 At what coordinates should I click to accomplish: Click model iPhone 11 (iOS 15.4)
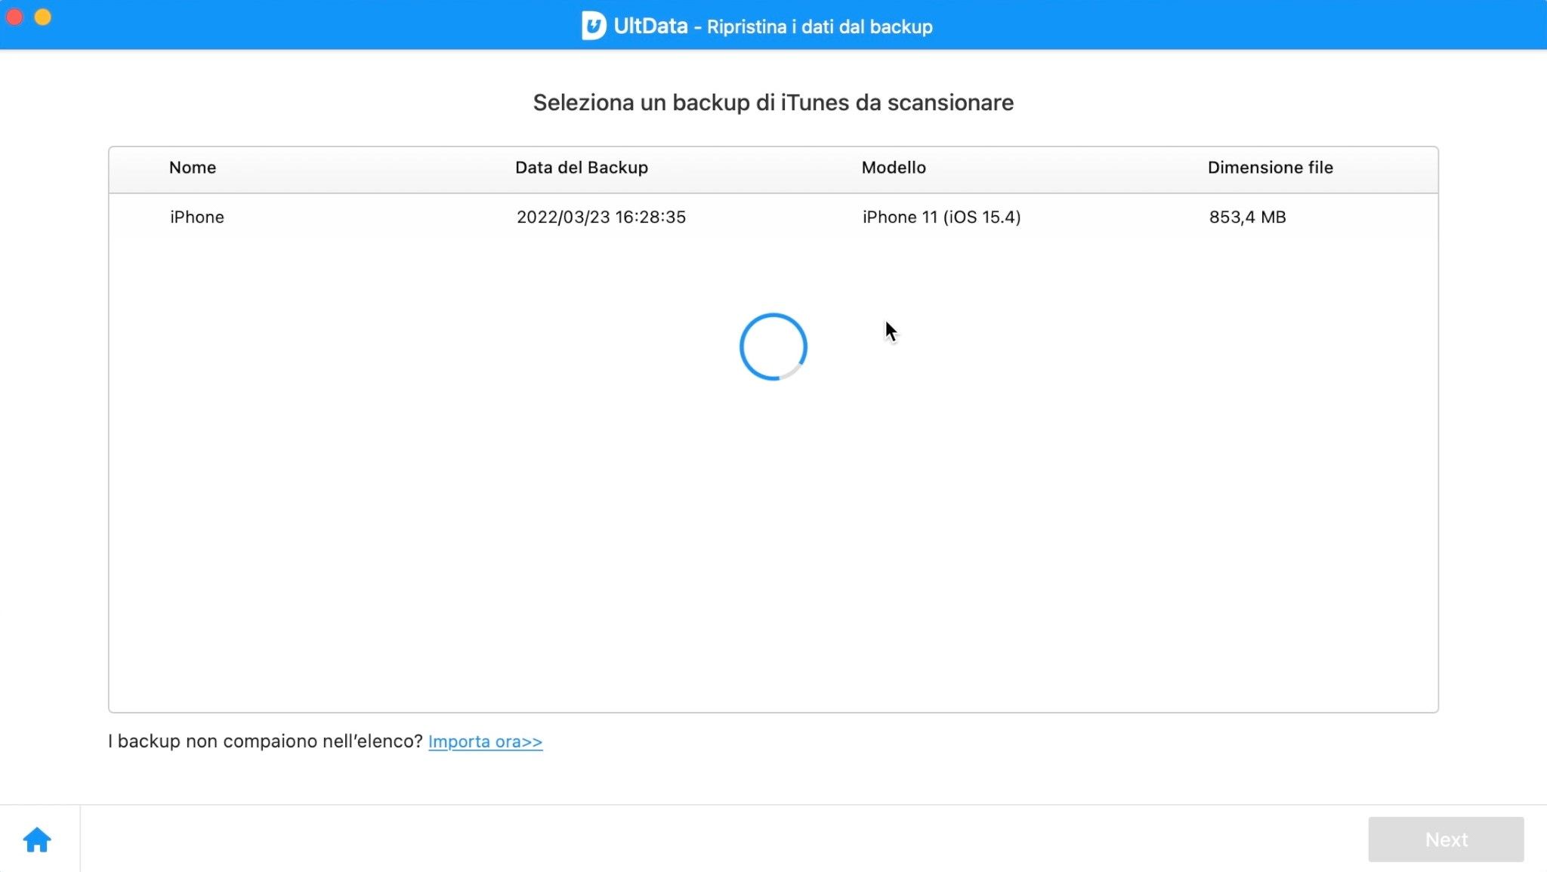click(941, 217)
